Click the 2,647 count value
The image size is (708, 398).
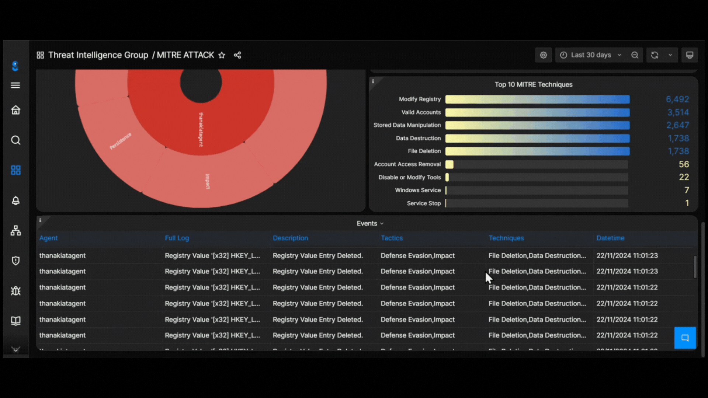678,125
